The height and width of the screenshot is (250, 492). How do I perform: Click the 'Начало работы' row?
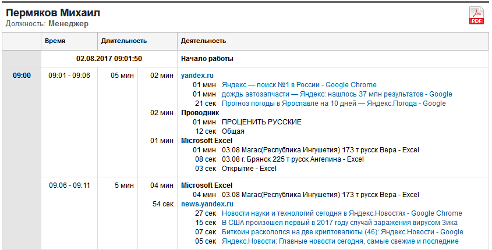click(207, 59)
